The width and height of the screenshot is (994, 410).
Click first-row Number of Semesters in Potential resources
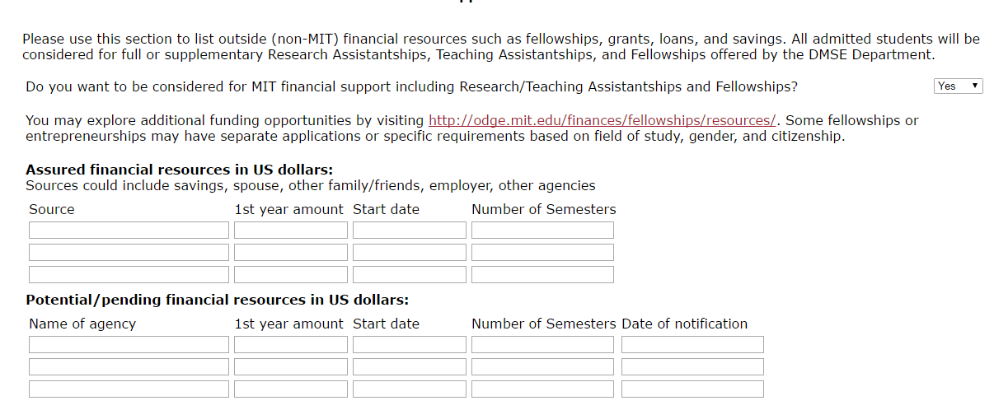click(x=542, y=345)
